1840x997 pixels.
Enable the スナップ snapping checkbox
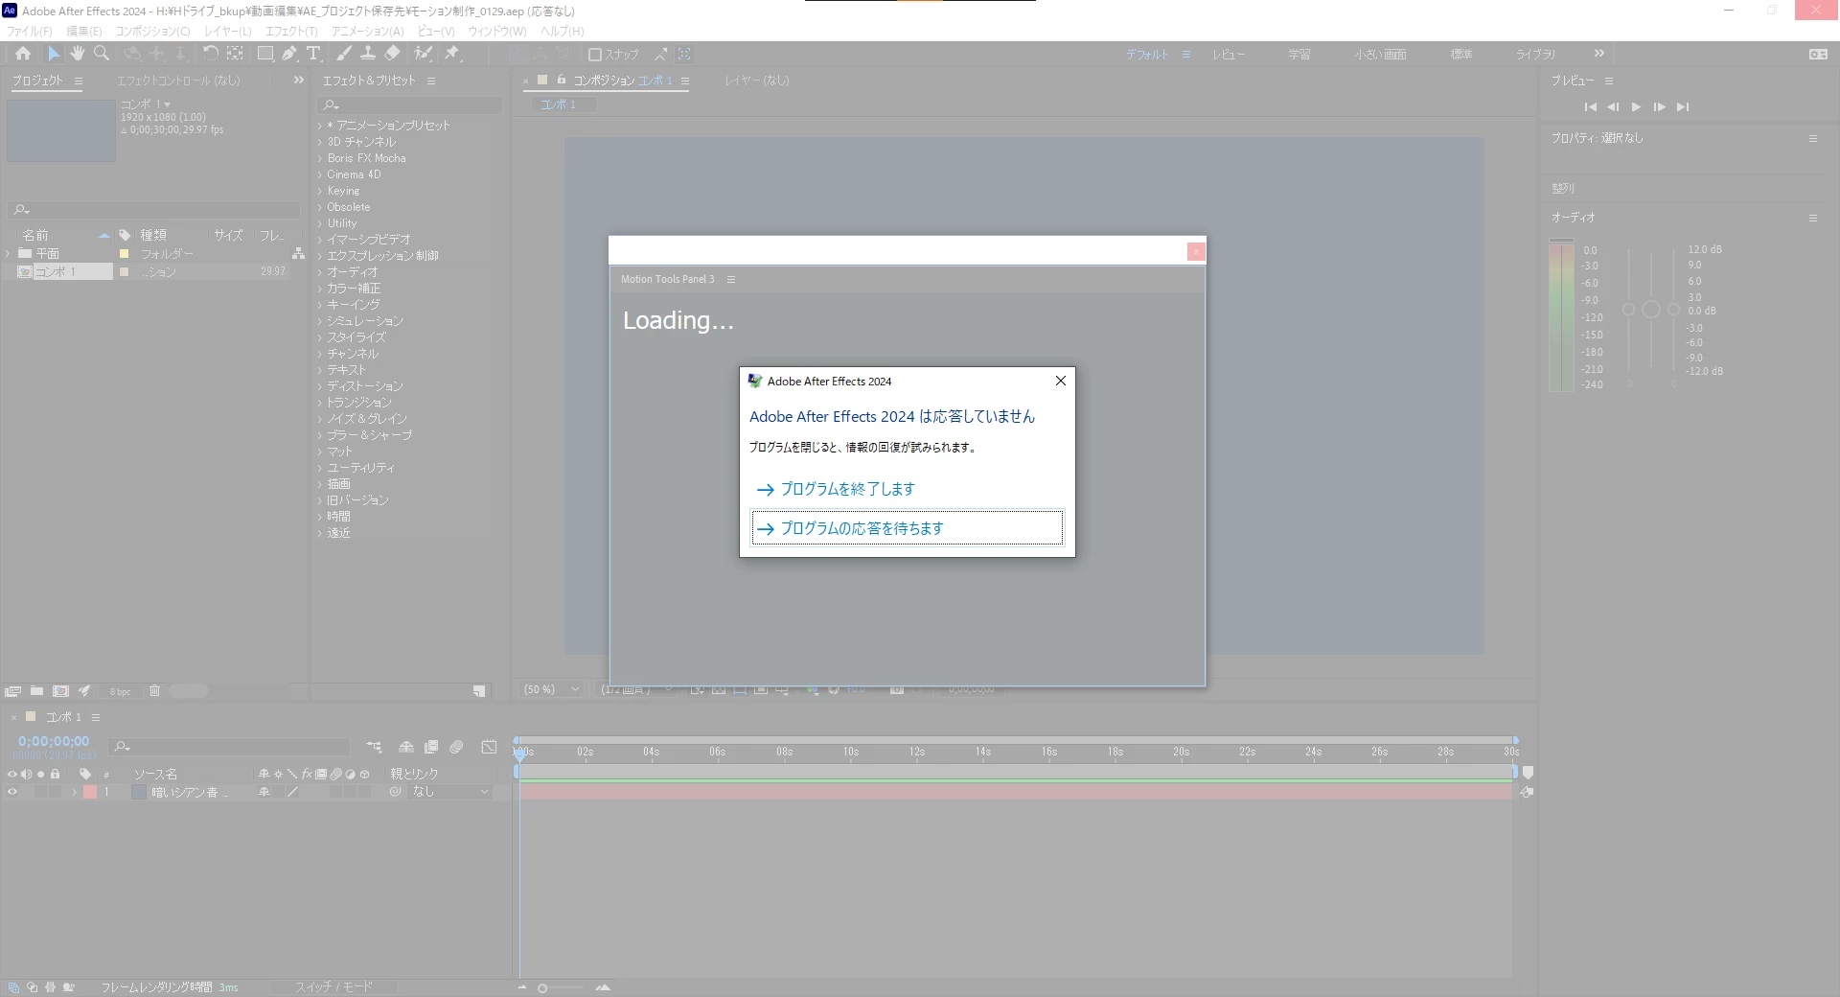[x=595, y=55]
